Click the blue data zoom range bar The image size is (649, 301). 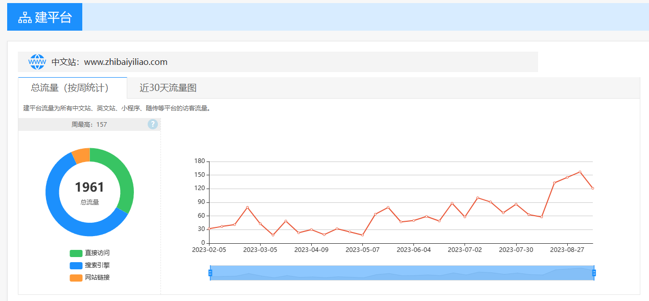pyautogui.click(x=402, y=273)
